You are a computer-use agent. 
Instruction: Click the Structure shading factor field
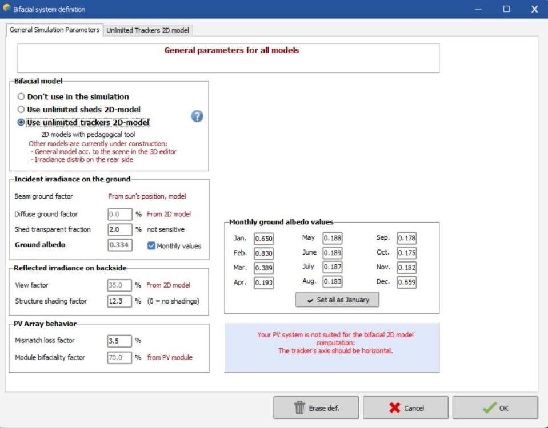tap(119, 301)
